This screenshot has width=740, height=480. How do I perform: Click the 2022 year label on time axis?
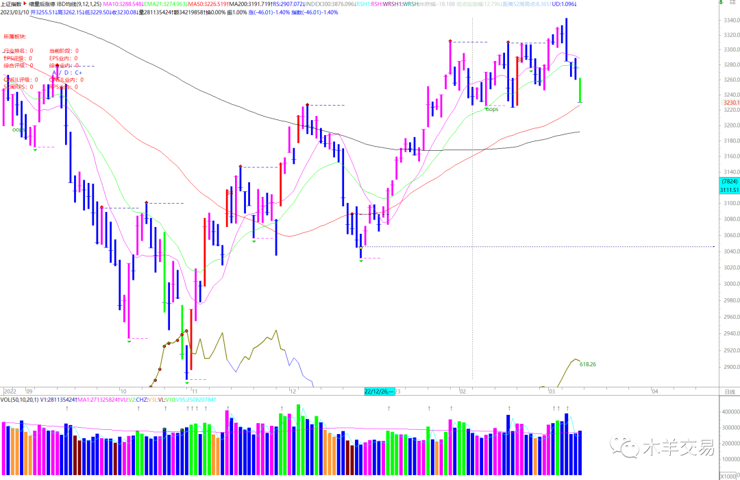[x=10, y=391]
